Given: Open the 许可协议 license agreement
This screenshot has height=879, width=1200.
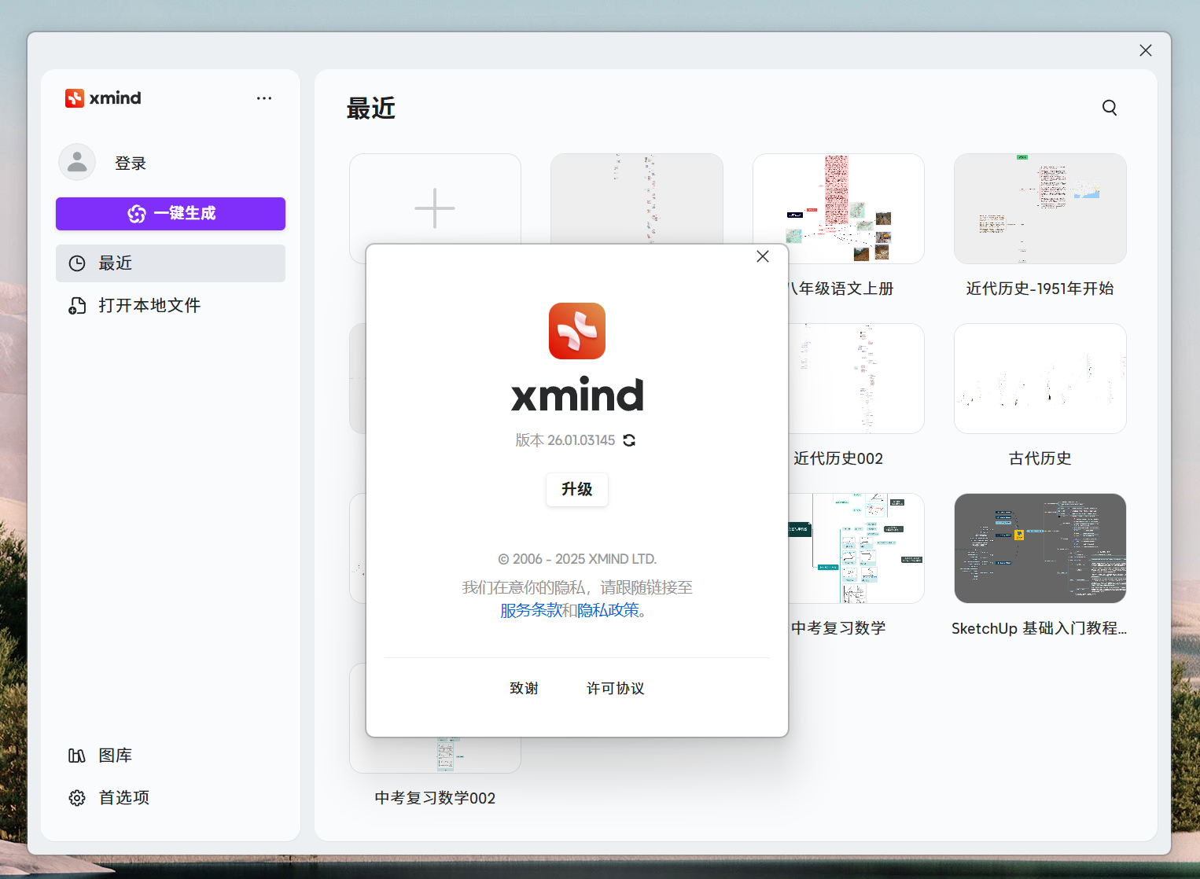Looking at the screenshot, I should tap(615, 689).
